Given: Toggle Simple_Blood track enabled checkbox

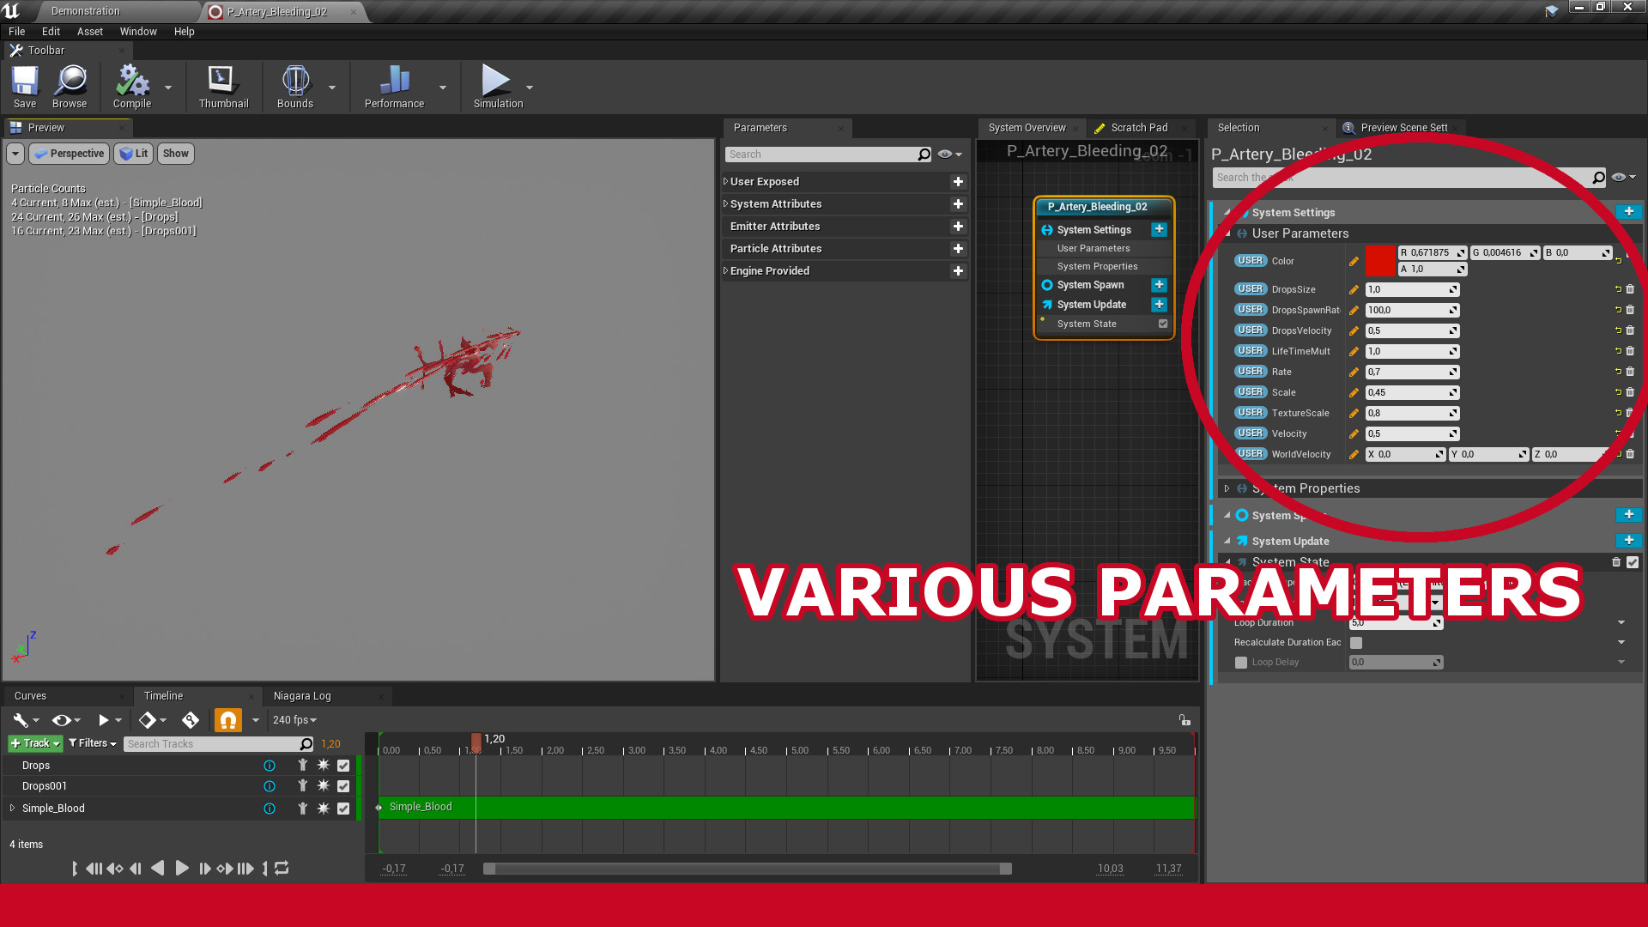Looking at the screenshot, I should [343, 809].
